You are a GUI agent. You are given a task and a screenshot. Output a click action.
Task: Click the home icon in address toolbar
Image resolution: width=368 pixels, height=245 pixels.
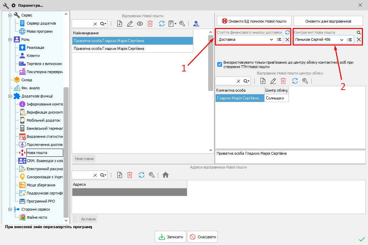click(165, 175)
